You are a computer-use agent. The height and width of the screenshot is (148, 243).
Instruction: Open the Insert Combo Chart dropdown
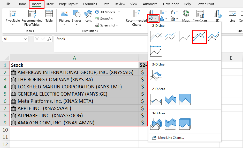[x=174, y=19]
